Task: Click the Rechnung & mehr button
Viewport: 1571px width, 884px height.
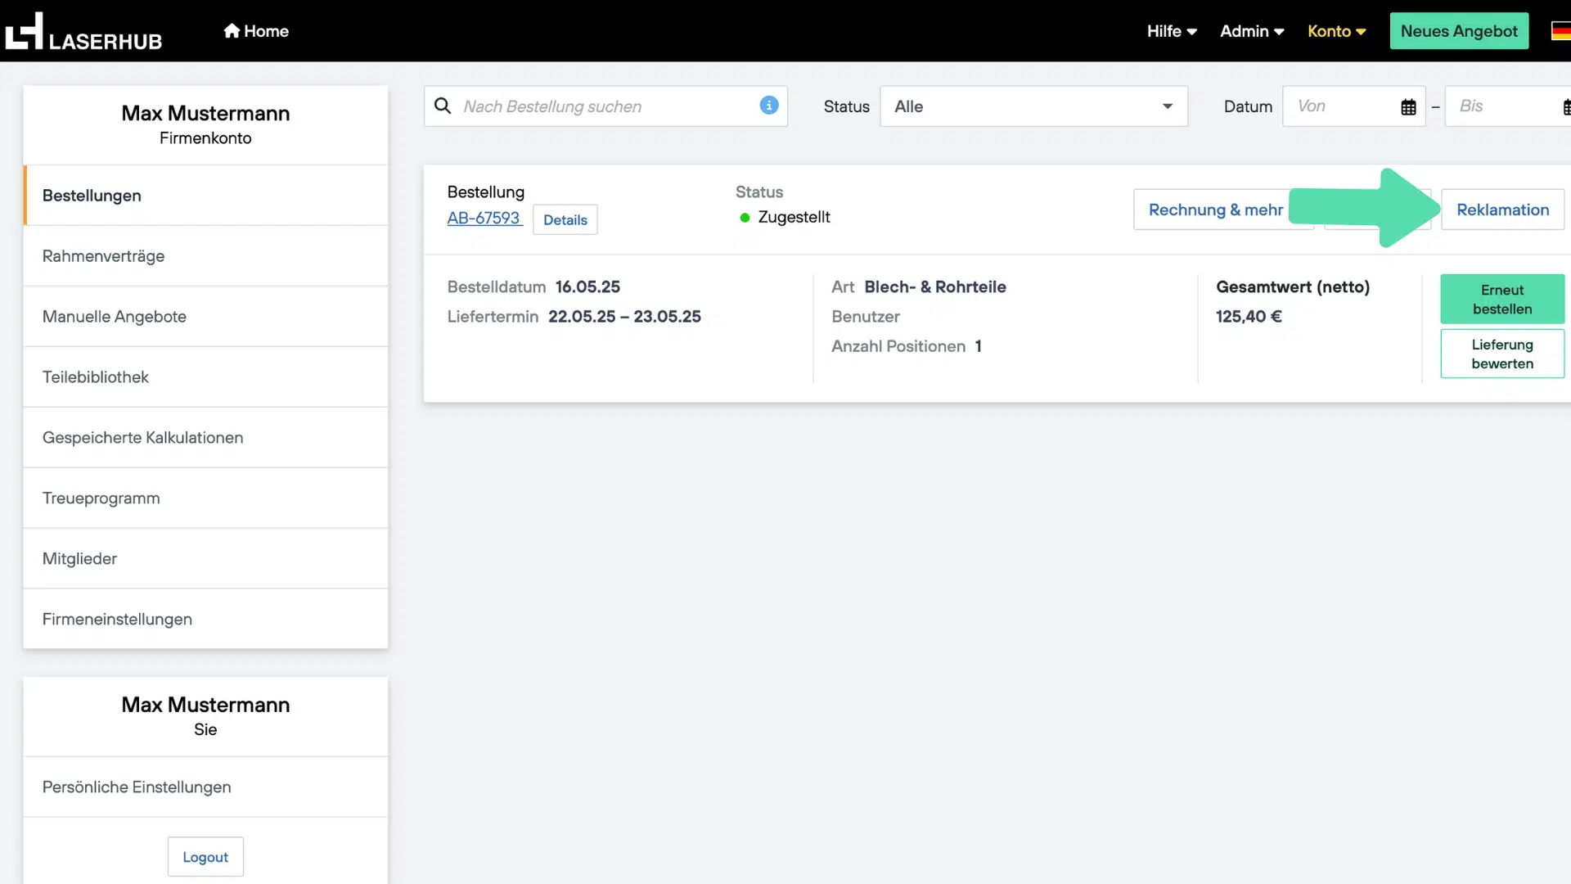Action: [x=1216, y=210]
